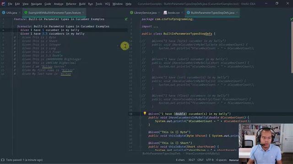Click the 30:27 line column indicator
The image size is (293, 164).
[x=191, y=160]
